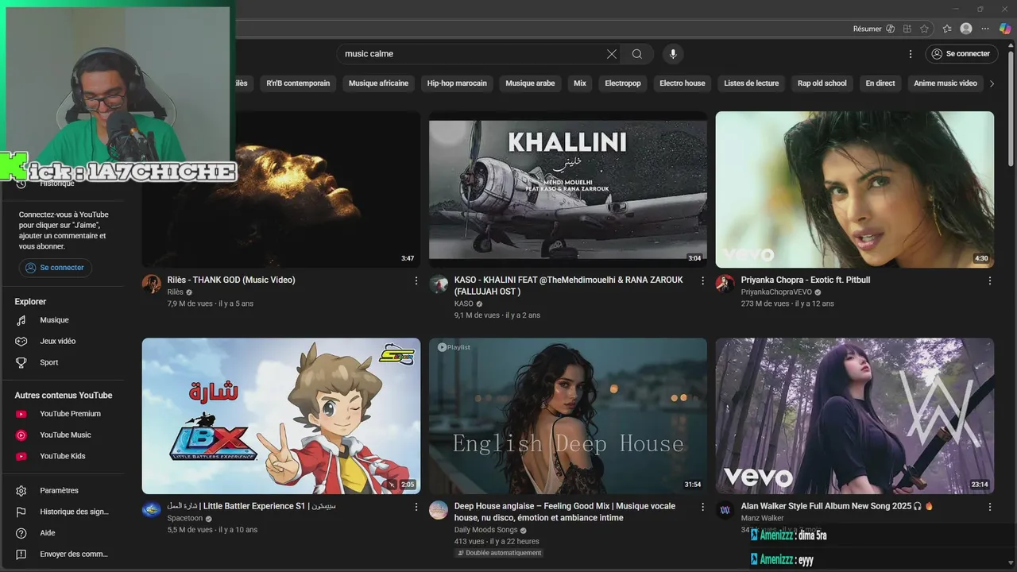Open more options for KASO KHALINI video
The width and height of the screenshot is (1017, 572).
(x=702, y=280)
